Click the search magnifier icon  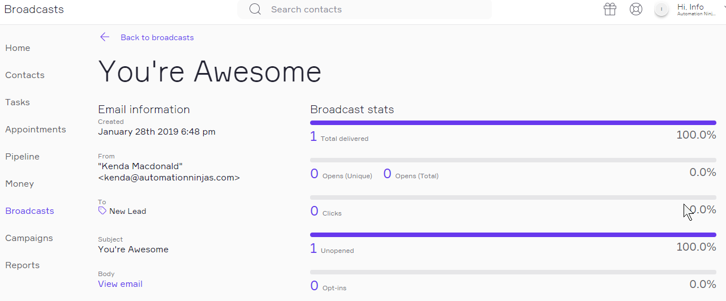[255, 9]
